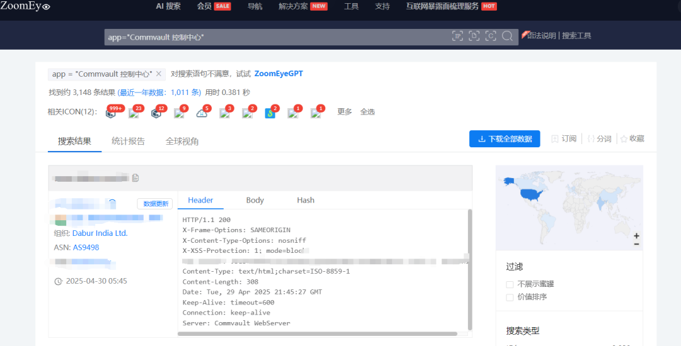
Task: Click 'Server: Commvault WebServer' header line
Action: [x=236, y=323]
